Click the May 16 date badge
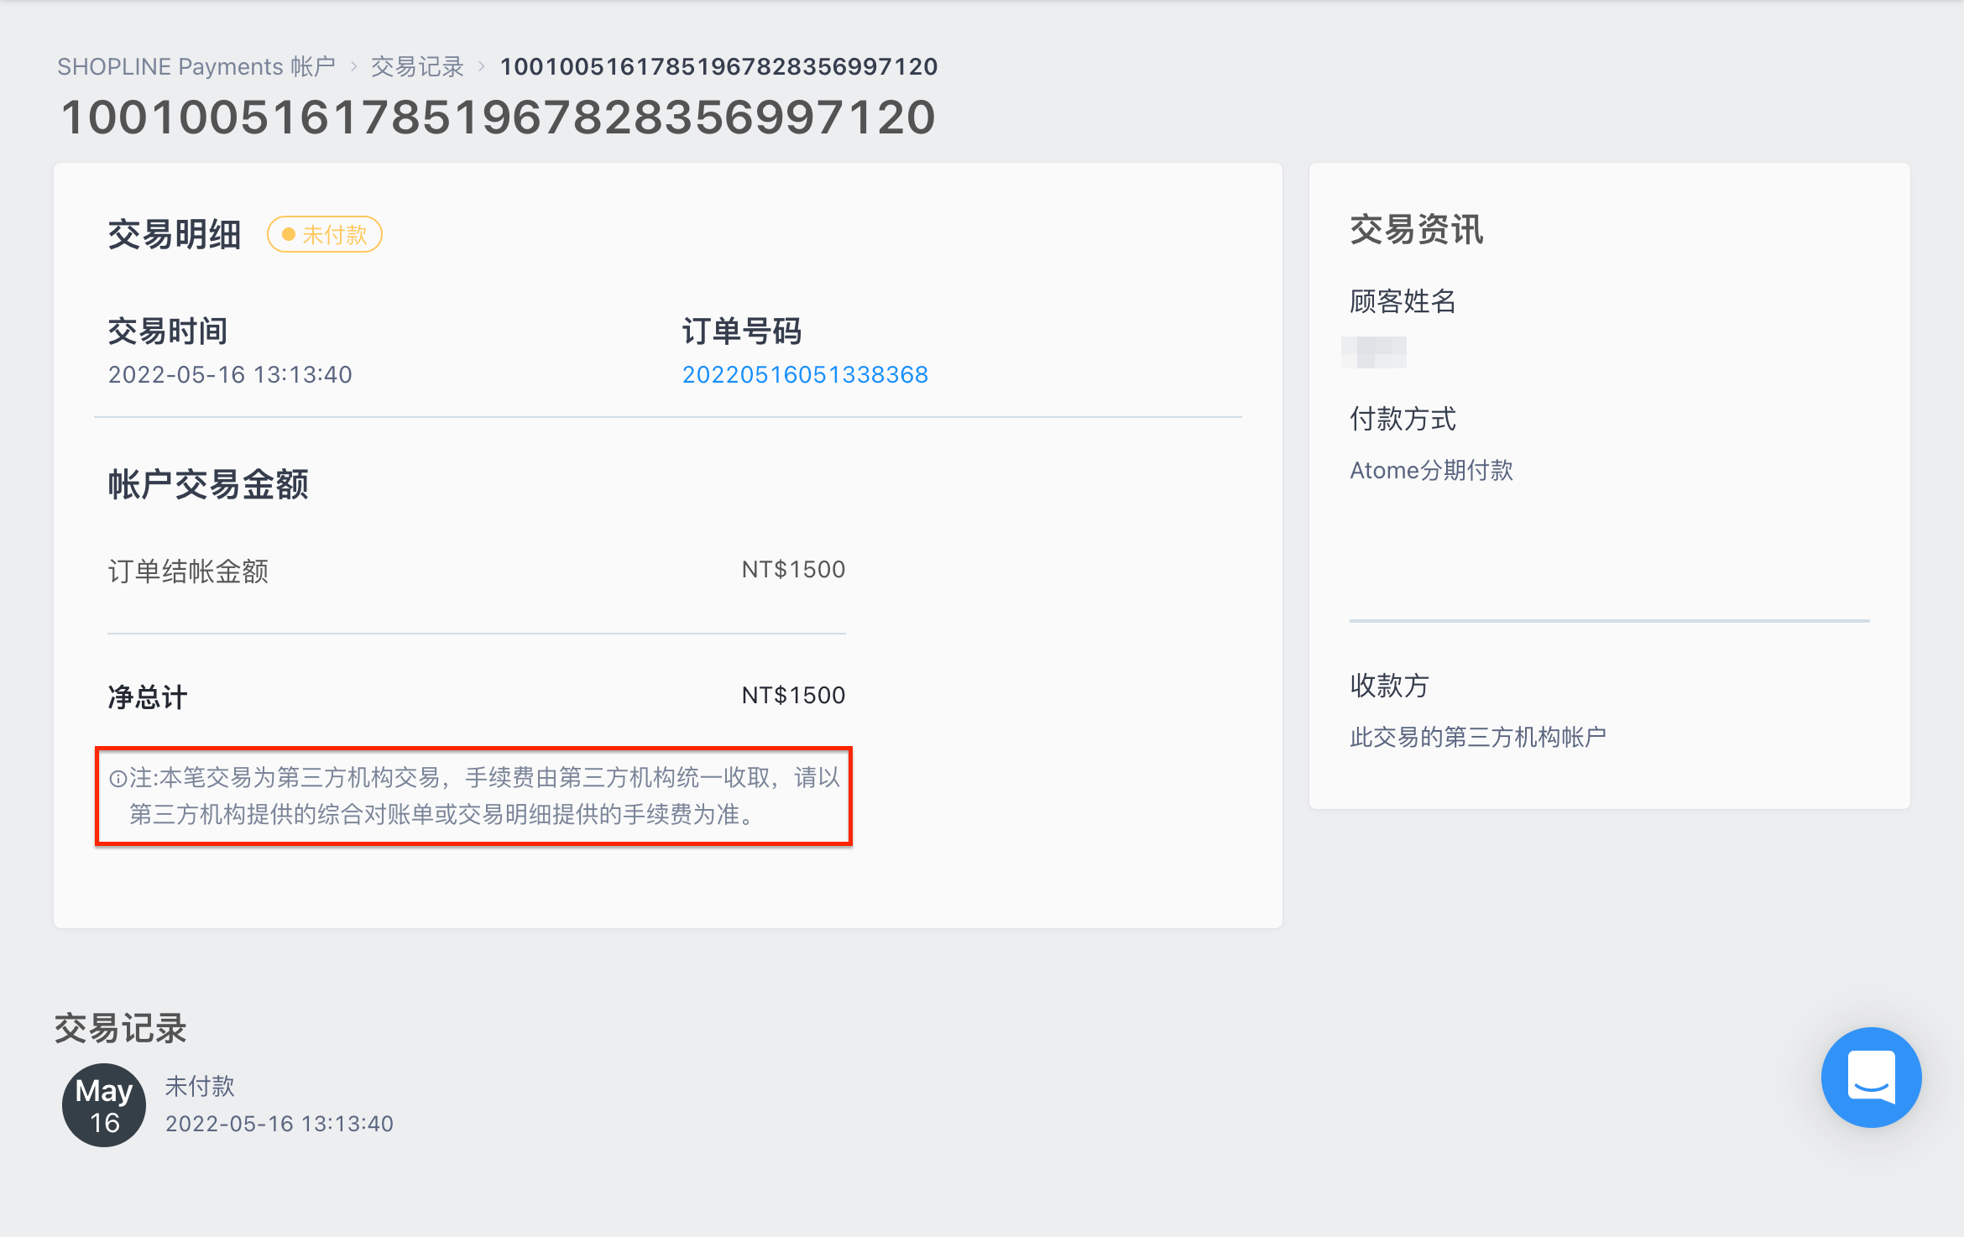Viewport: 1964px width, 1237px height. [x=104, y=1105]
